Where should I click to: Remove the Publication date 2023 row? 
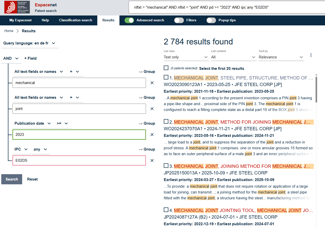tap(152, 135)
